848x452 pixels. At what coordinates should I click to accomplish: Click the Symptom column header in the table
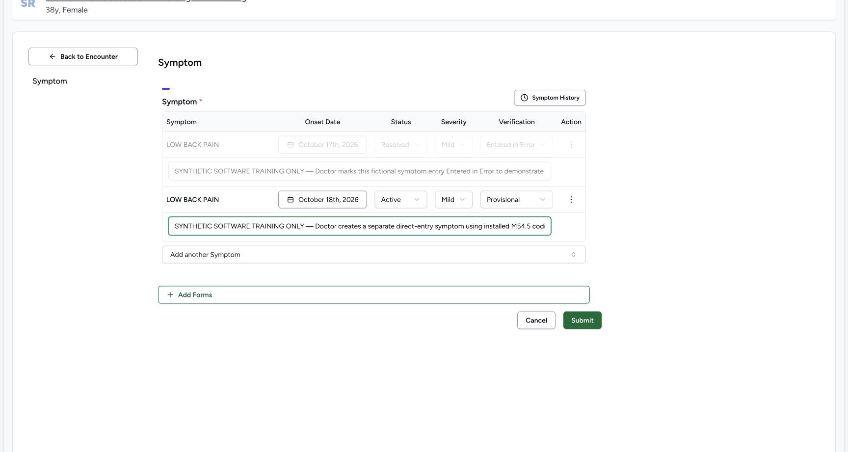pos(182,122)
